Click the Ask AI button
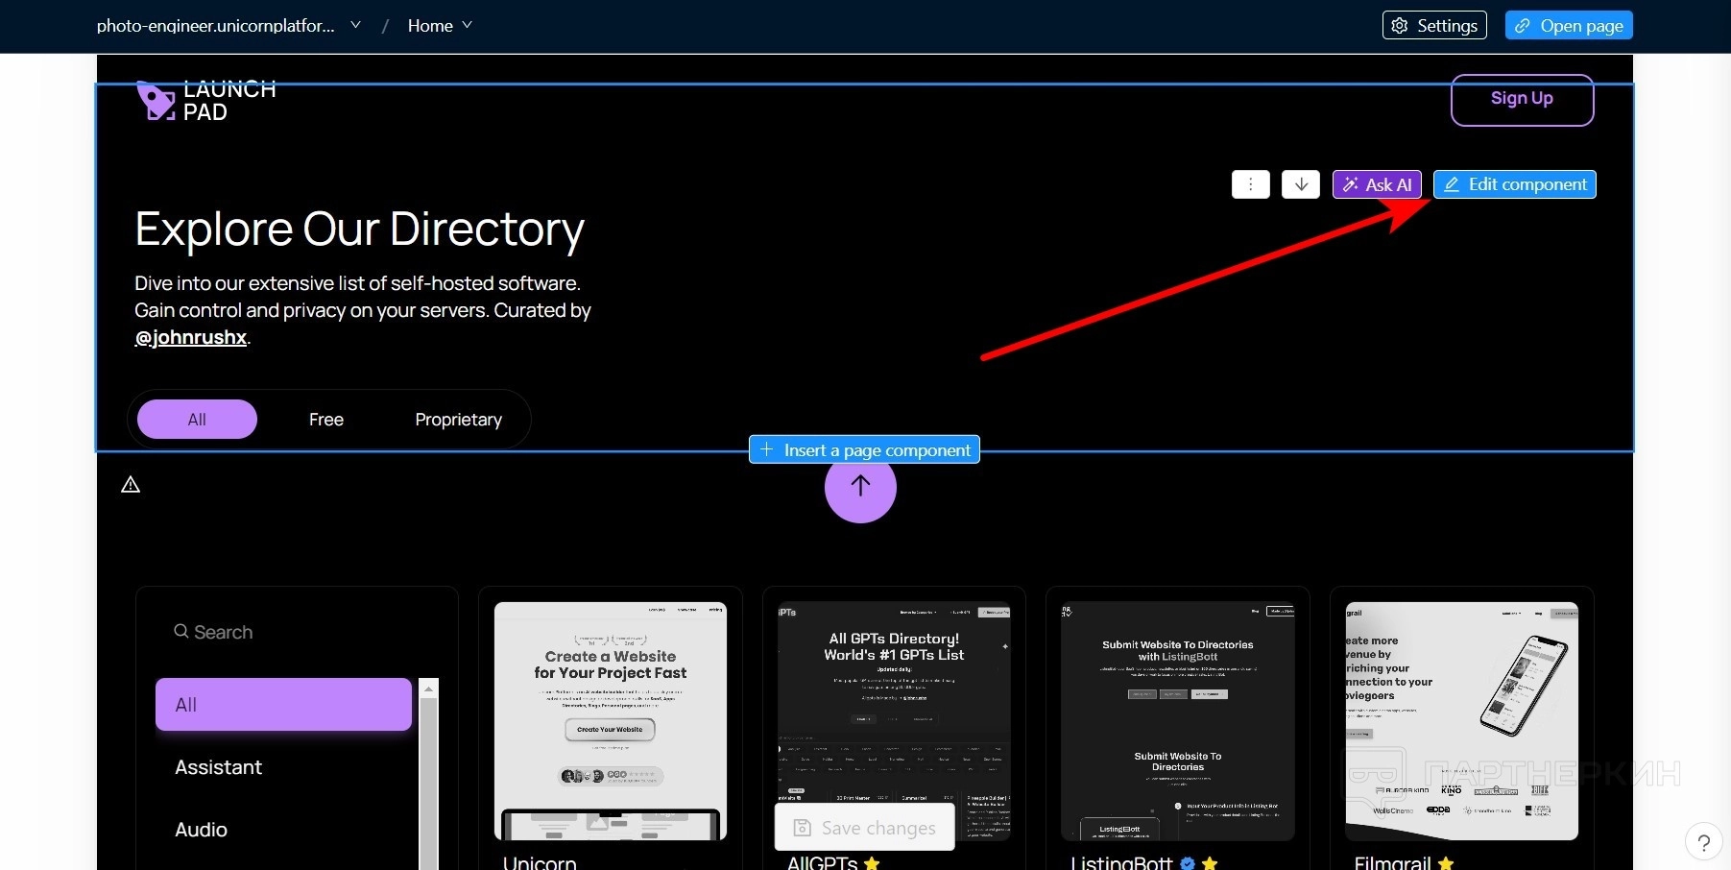1731x870 pixels. (1377, 184)
